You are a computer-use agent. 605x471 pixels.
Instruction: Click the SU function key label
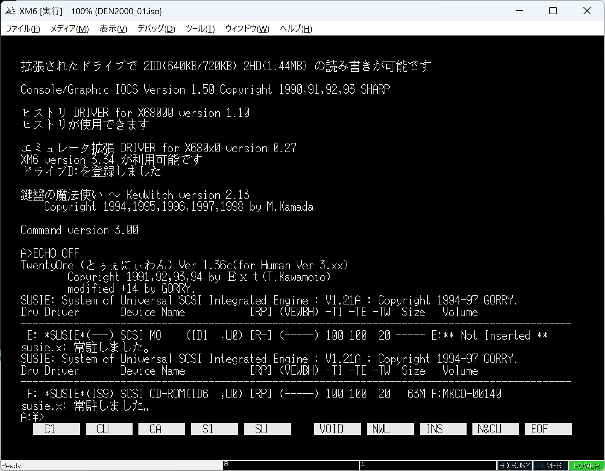pos(267,429)
